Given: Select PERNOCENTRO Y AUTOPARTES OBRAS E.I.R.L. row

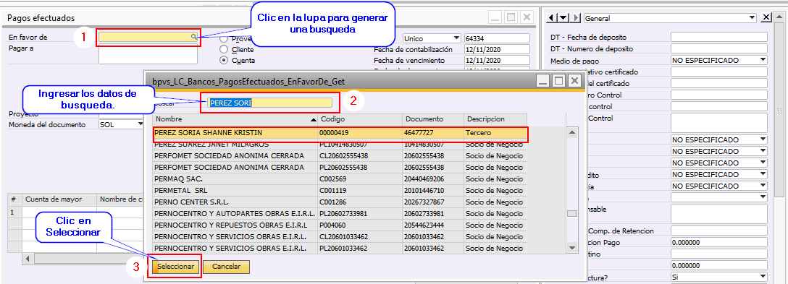Looking at the screenshot, I should (x=340, y=214).
